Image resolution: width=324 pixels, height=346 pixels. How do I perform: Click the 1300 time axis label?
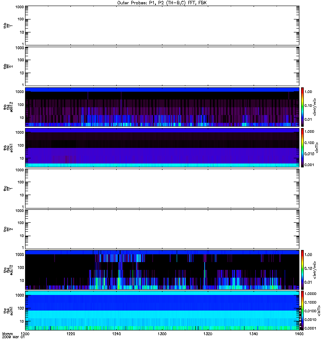[x=162, y=333]
